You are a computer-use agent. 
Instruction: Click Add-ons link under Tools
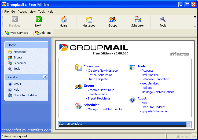click(147, 88)
